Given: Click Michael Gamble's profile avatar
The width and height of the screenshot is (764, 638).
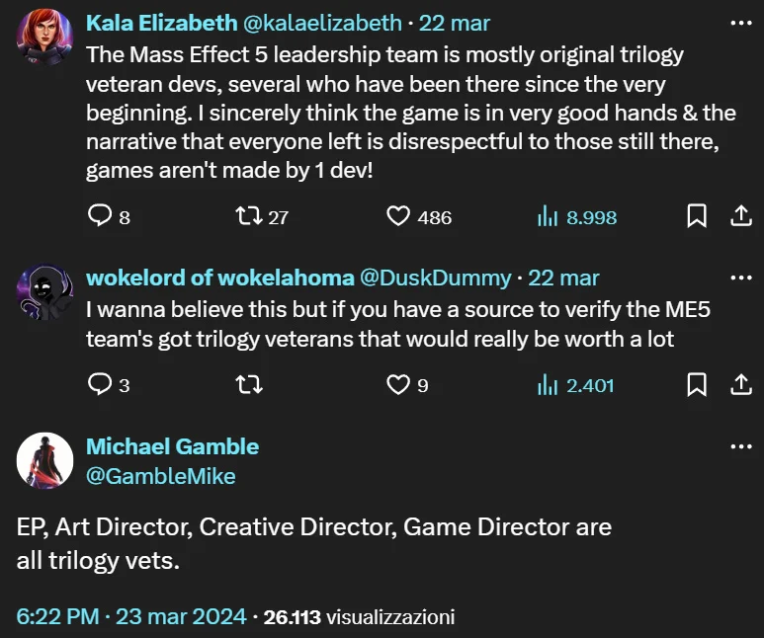Looking at the screenshot, I should [45, 461].
